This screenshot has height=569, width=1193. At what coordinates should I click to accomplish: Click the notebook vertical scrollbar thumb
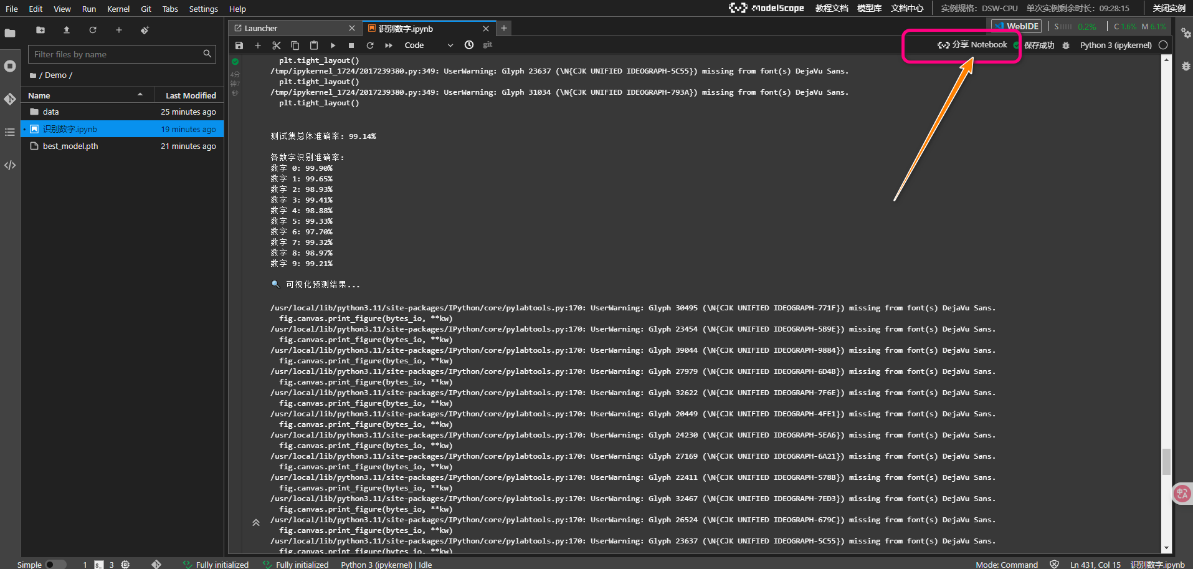pos(1166,462)
